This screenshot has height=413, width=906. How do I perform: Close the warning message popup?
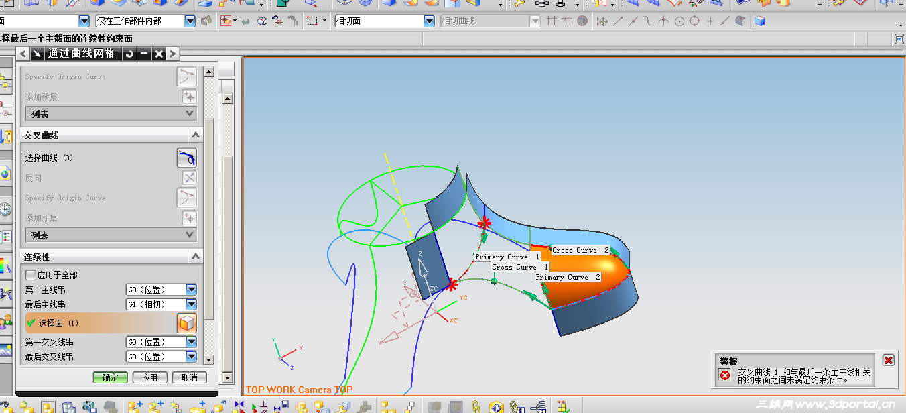pos(888,360)
